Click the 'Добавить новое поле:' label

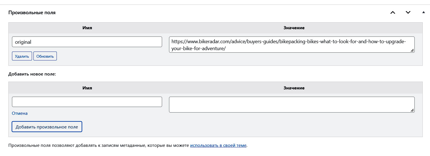tap(32, 74)
